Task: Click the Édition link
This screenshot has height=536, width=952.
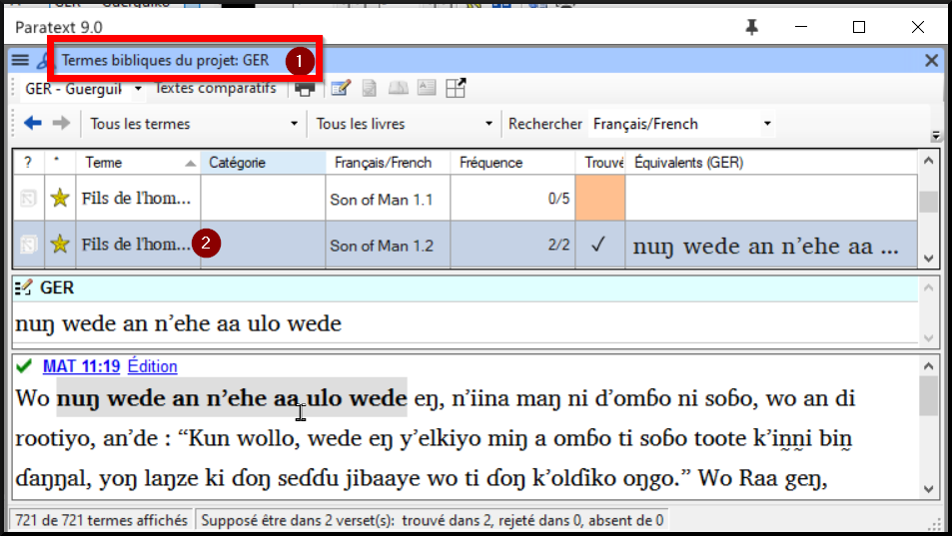Action: (153, 366)
